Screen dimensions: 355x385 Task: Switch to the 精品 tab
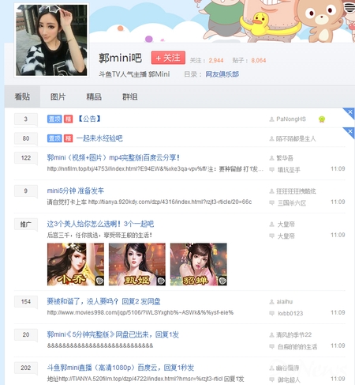click(94, 96)
